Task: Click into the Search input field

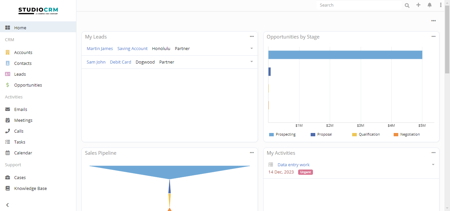Action: 359,5
